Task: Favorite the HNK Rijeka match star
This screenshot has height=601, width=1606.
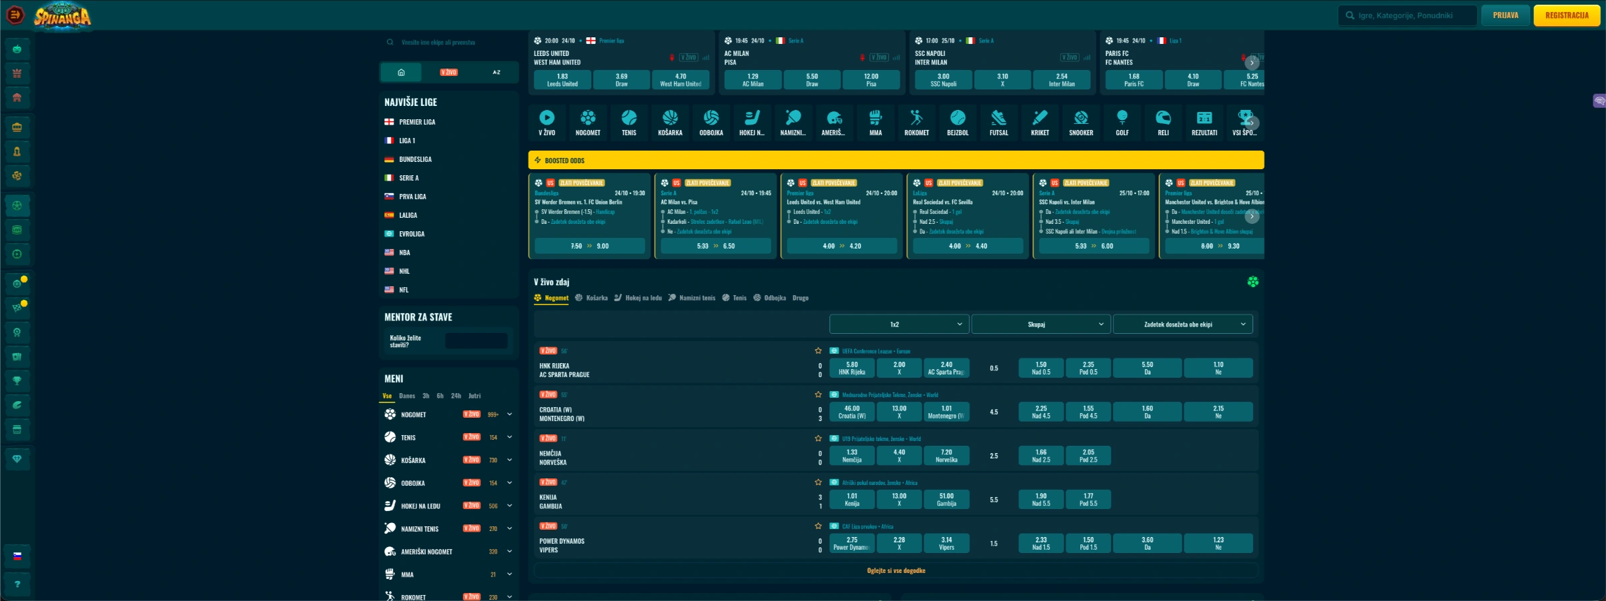Action: pyautogui.click(x=818, y=351)
